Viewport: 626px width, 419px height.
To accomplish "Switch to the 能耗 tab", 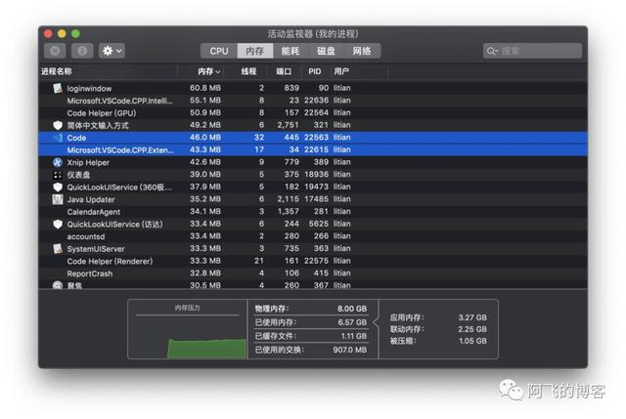I will coord(291,51).
